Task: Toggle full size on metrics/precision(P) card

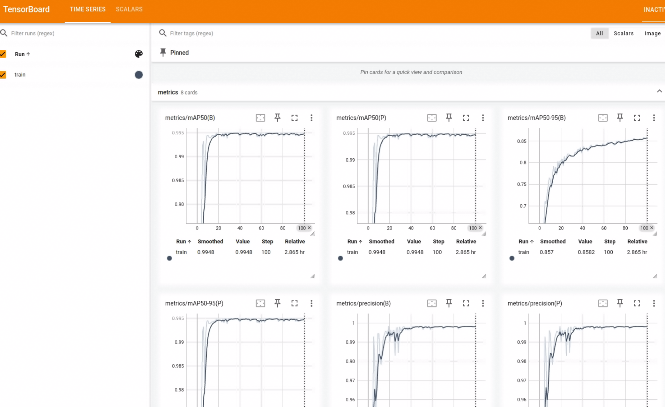Action: pyautogui.click(x=637, y=303)
